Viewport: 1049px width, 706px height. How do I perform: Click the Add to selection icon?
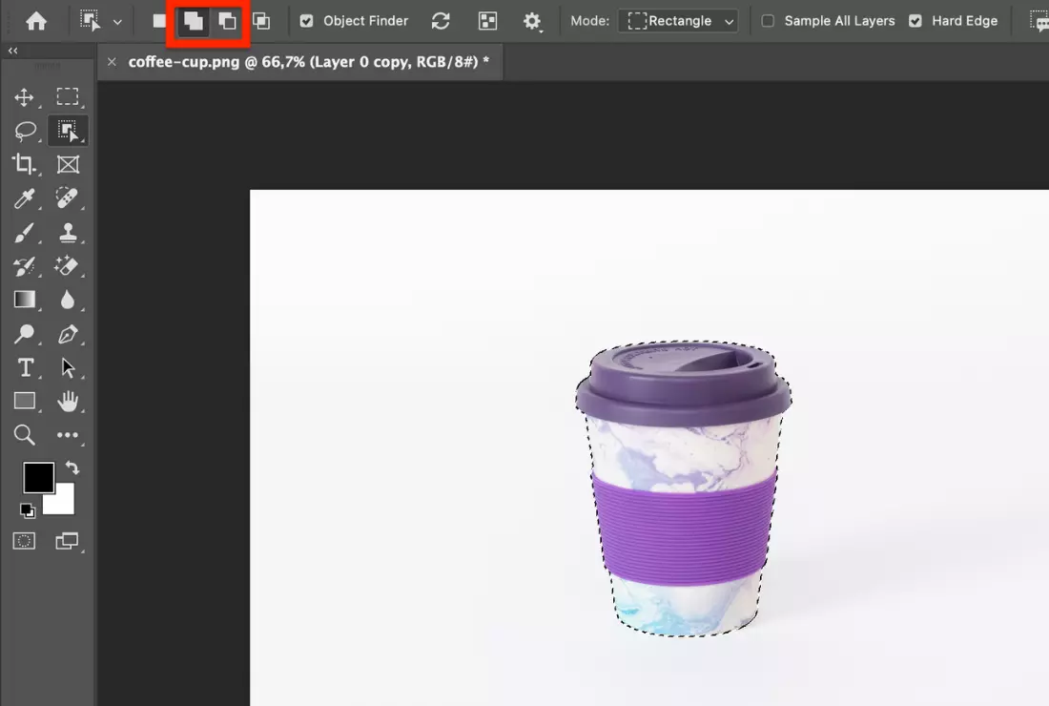click(x=194, y=21)
